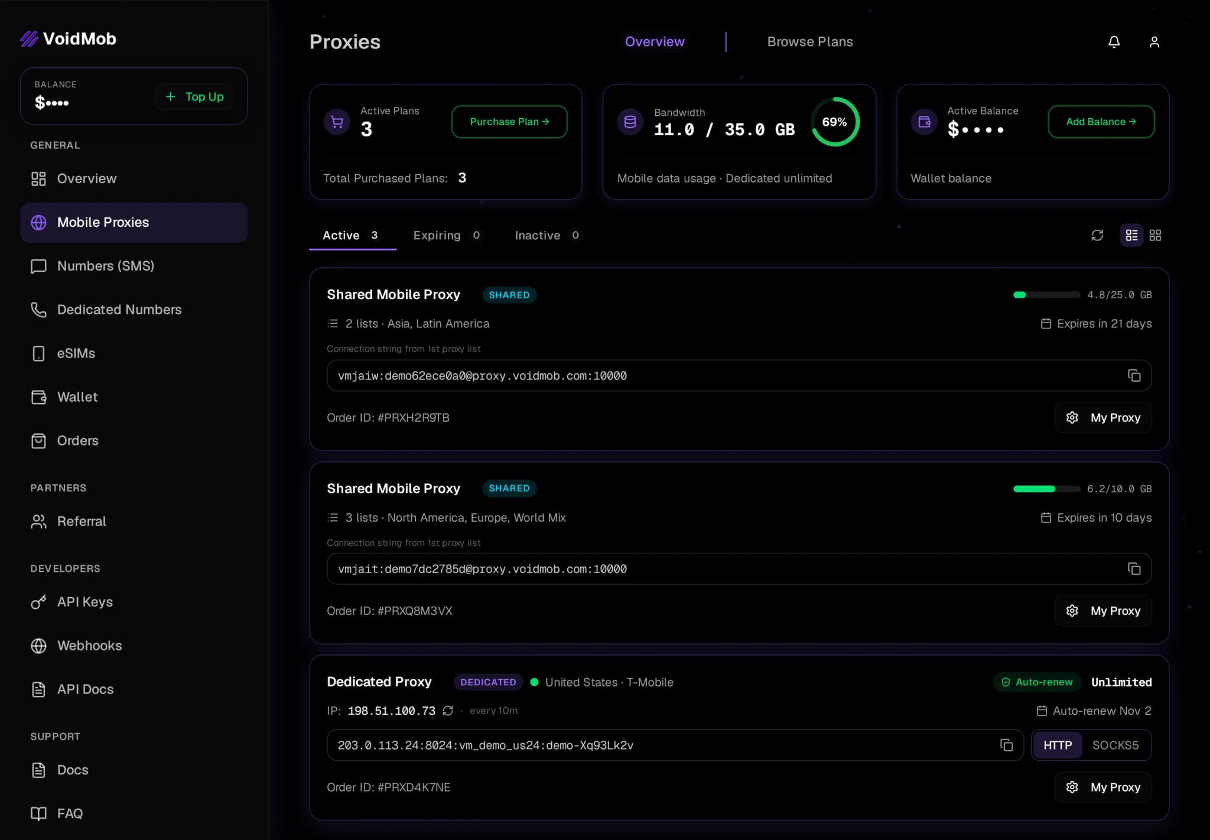The image size is (1210, 840).
Task: Click the VoidMob logo
Action: [x=69, y=39]
